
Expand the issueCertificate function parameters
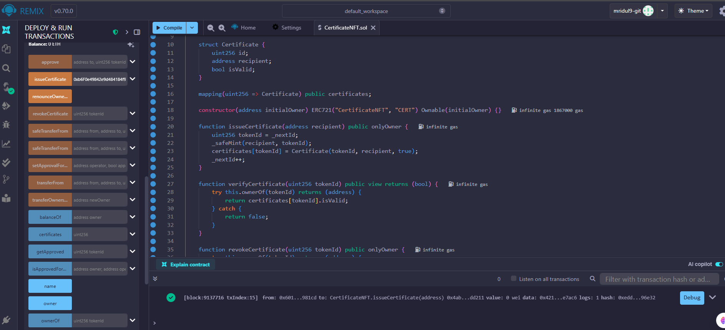[x=133, y=79]
